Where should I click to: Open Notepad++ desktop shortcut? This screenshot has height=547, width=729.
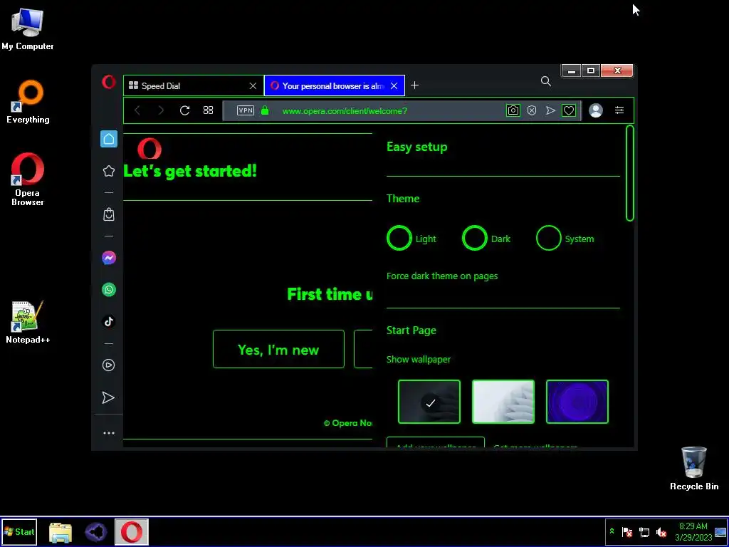tap(28, 322)
